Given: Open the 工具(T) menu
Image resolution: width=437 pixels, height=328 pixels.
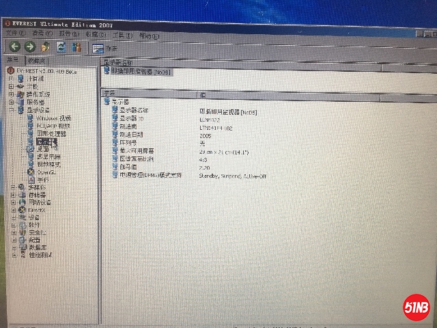Looking at the screenshot, I should pyautogui.click(x=122, y=36).
